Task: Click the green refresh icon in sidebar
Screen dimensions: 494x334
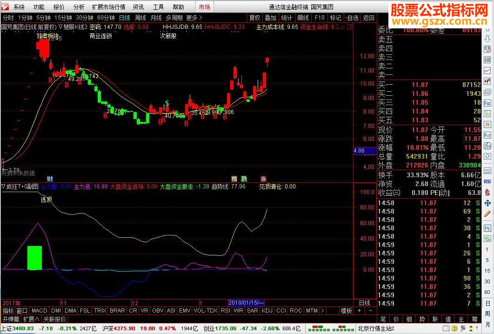Action: (487, 239)
